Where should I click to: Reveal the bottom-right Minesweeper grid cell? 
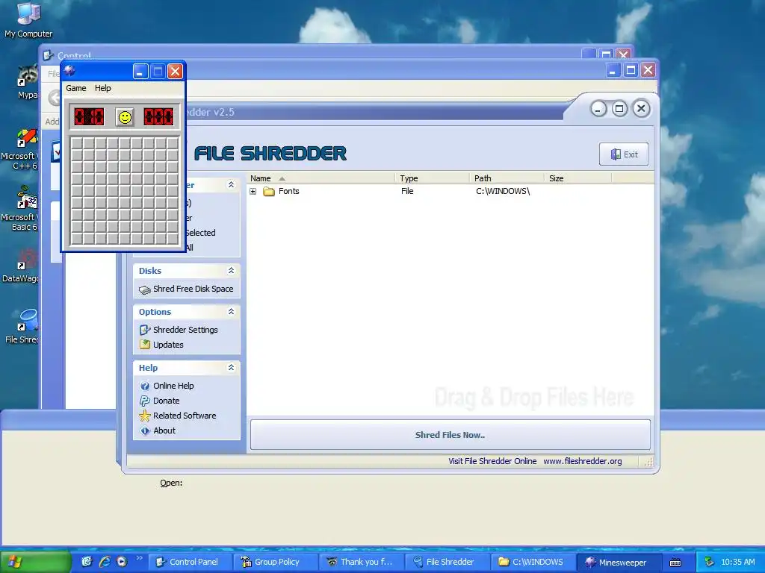click(173, 239)
